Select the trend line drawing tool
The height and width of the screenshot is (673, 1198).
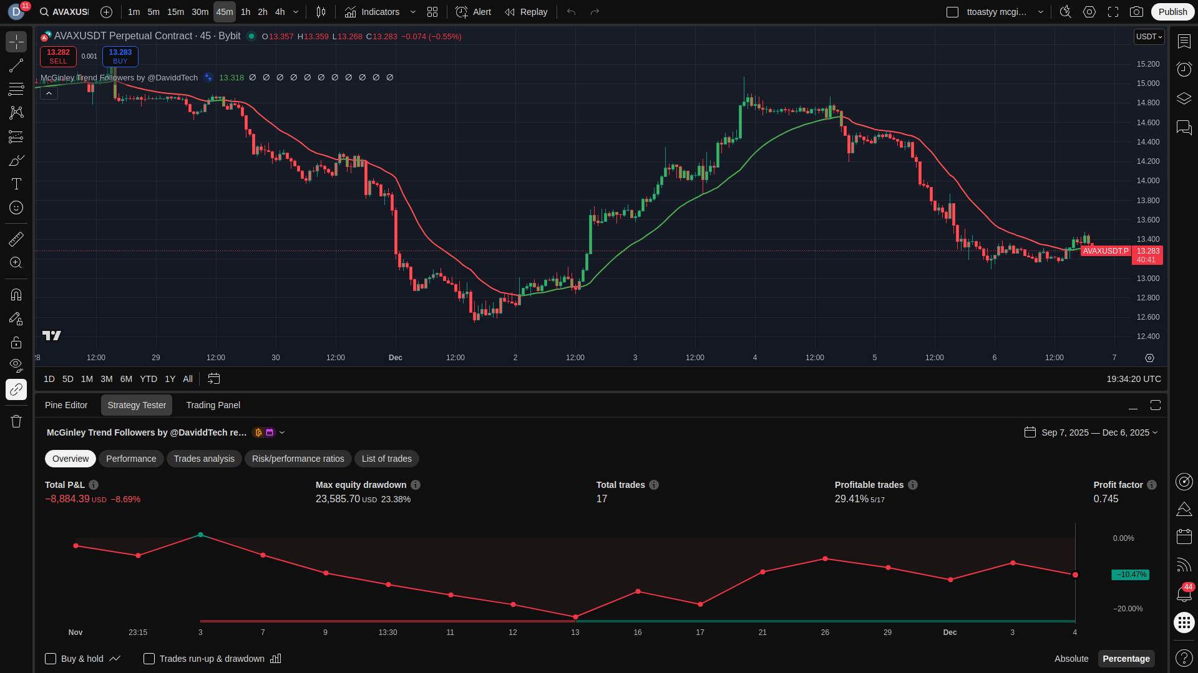pos(16,65)
